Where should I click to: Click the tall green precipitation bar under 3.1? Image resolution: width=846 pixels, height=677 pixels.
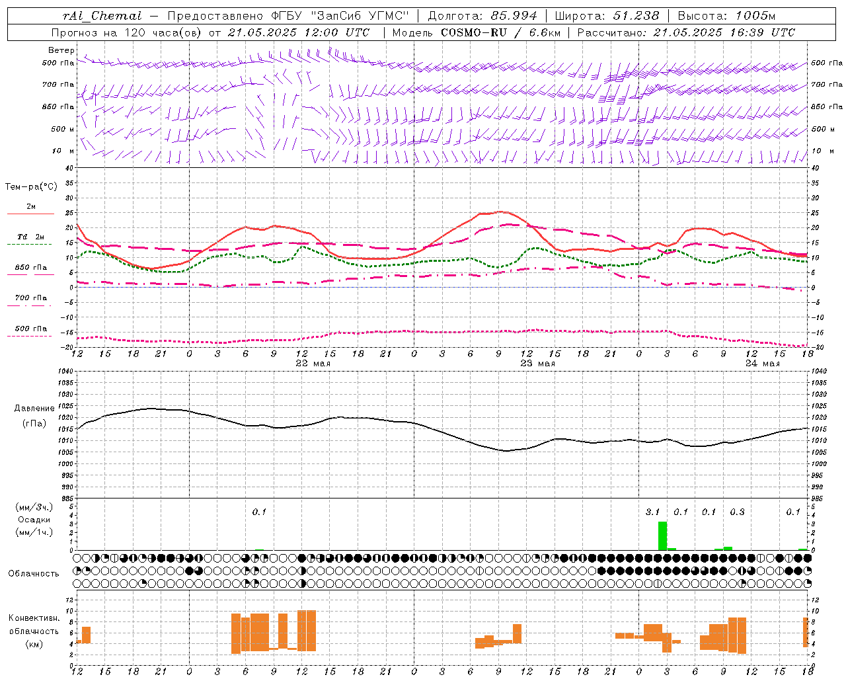[x=662, y=536]
